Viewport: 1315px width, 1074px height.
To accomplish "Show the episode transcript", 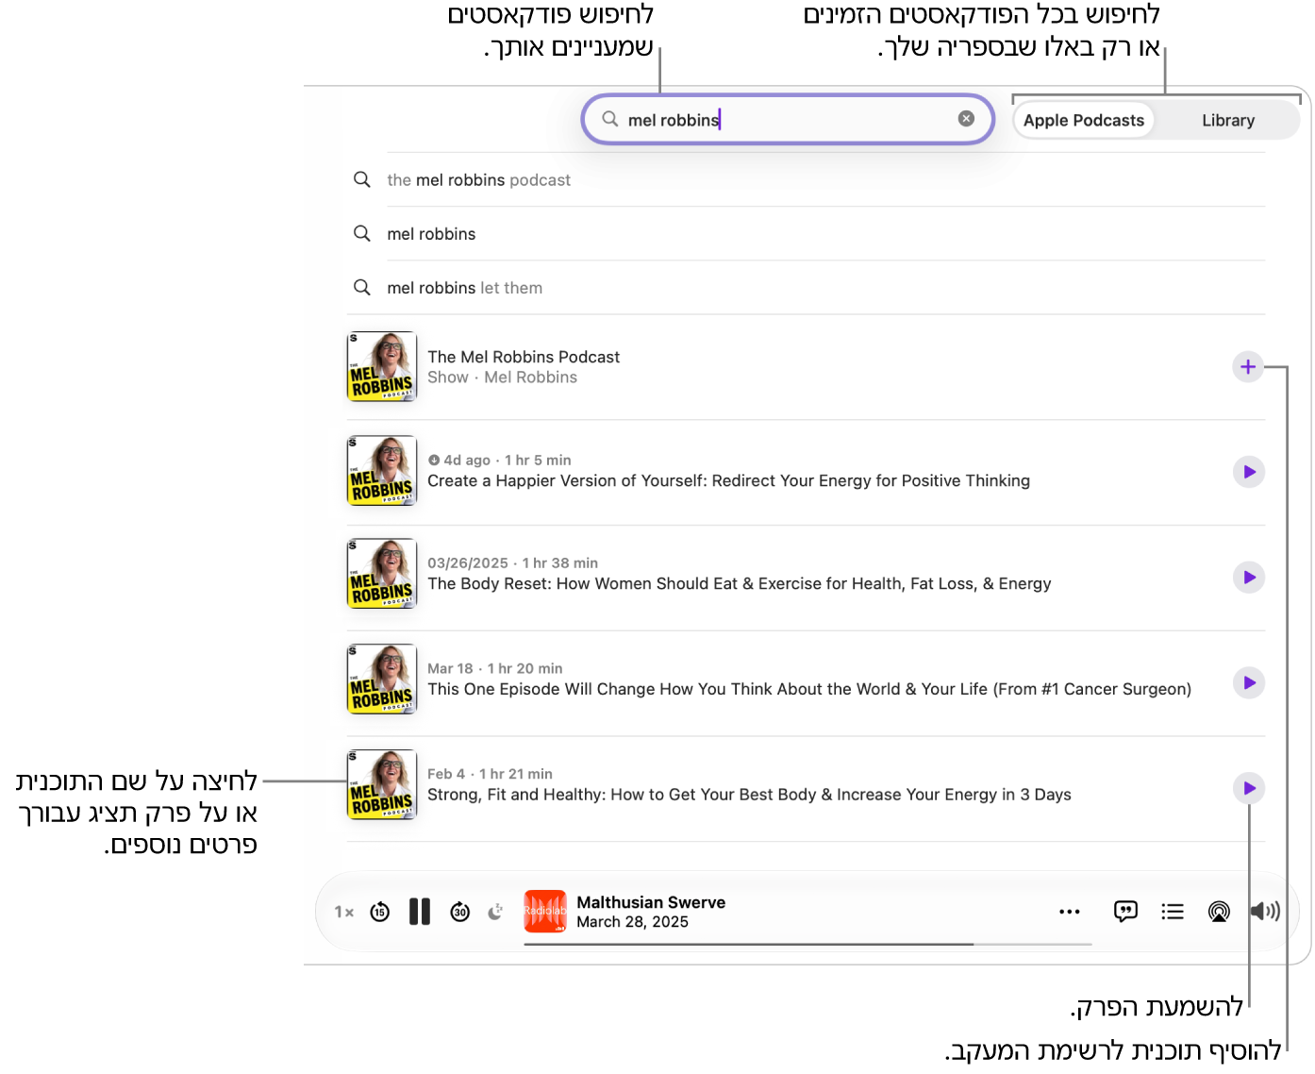I will 1125,912.
